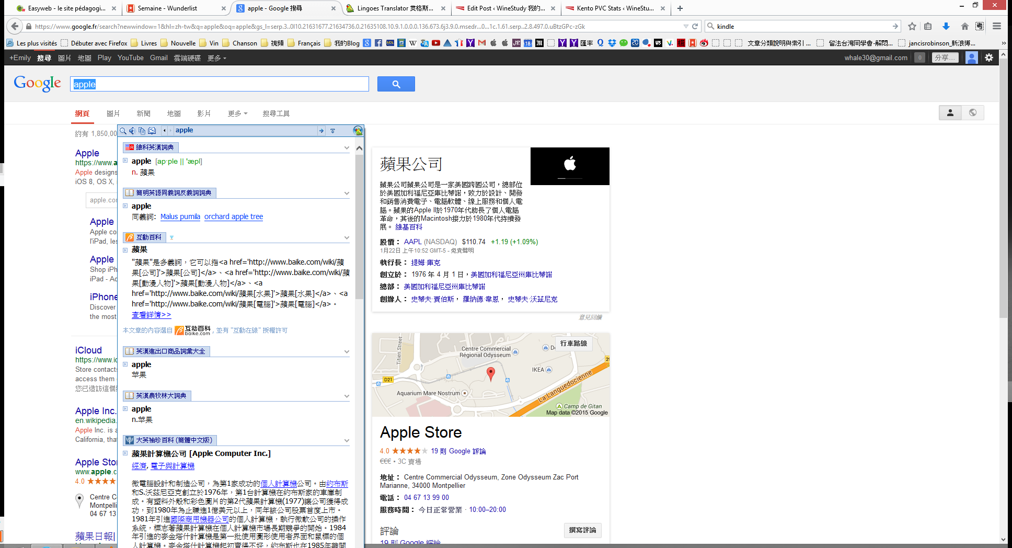Viewport: 1012px width, 548px height.
Task: Open Google settings gear icon
Action: click(x=989, y=58)
